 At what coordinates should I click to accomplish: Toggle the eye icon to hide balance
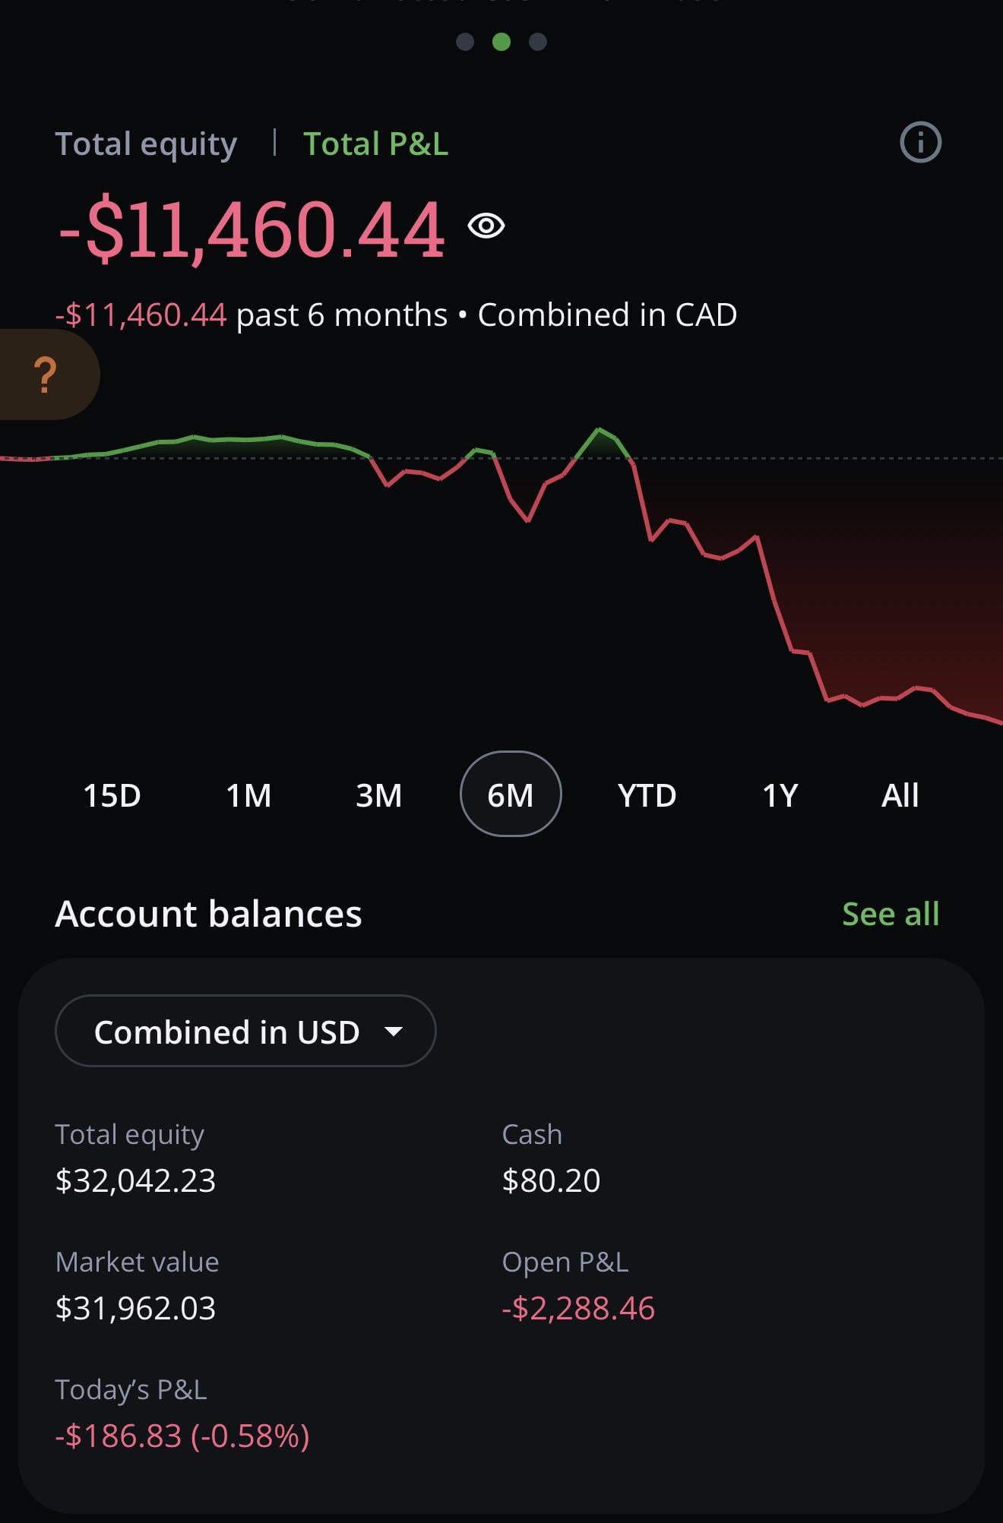click(x=486, y=226)
